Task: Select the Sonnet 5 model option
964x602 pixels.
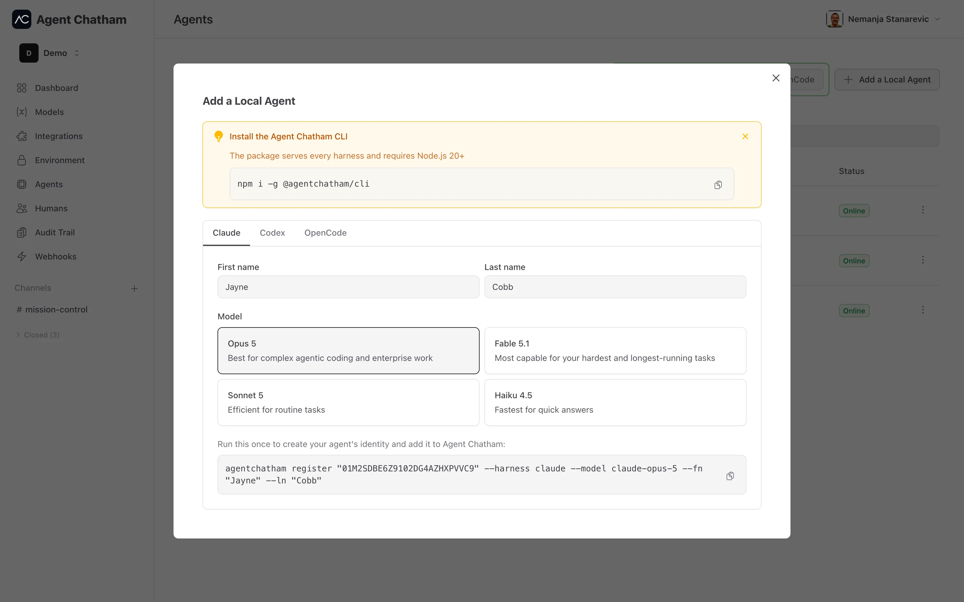Action: [348, 402]
